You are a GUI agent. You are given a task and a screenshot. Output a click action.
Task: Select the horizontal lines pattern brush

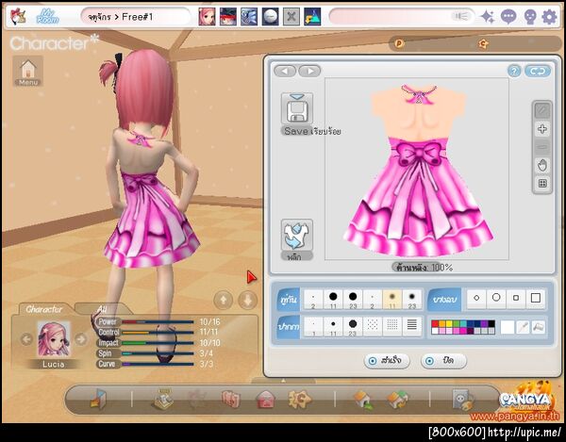coord(412,327)
